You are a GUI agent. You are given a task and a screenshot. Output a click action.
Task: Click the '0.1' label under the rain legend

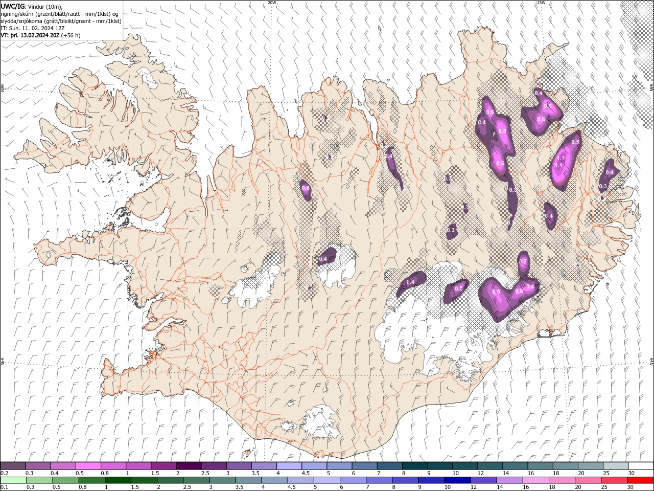coord(5,487)
